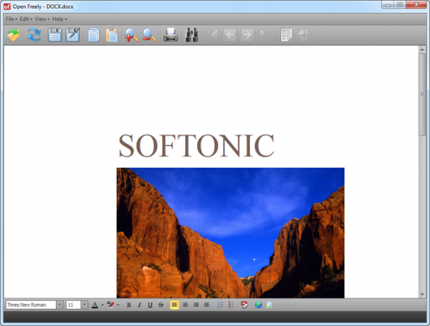Click the Open Freely 'of' app icon

pyautogui.click(x=7, y=6)
